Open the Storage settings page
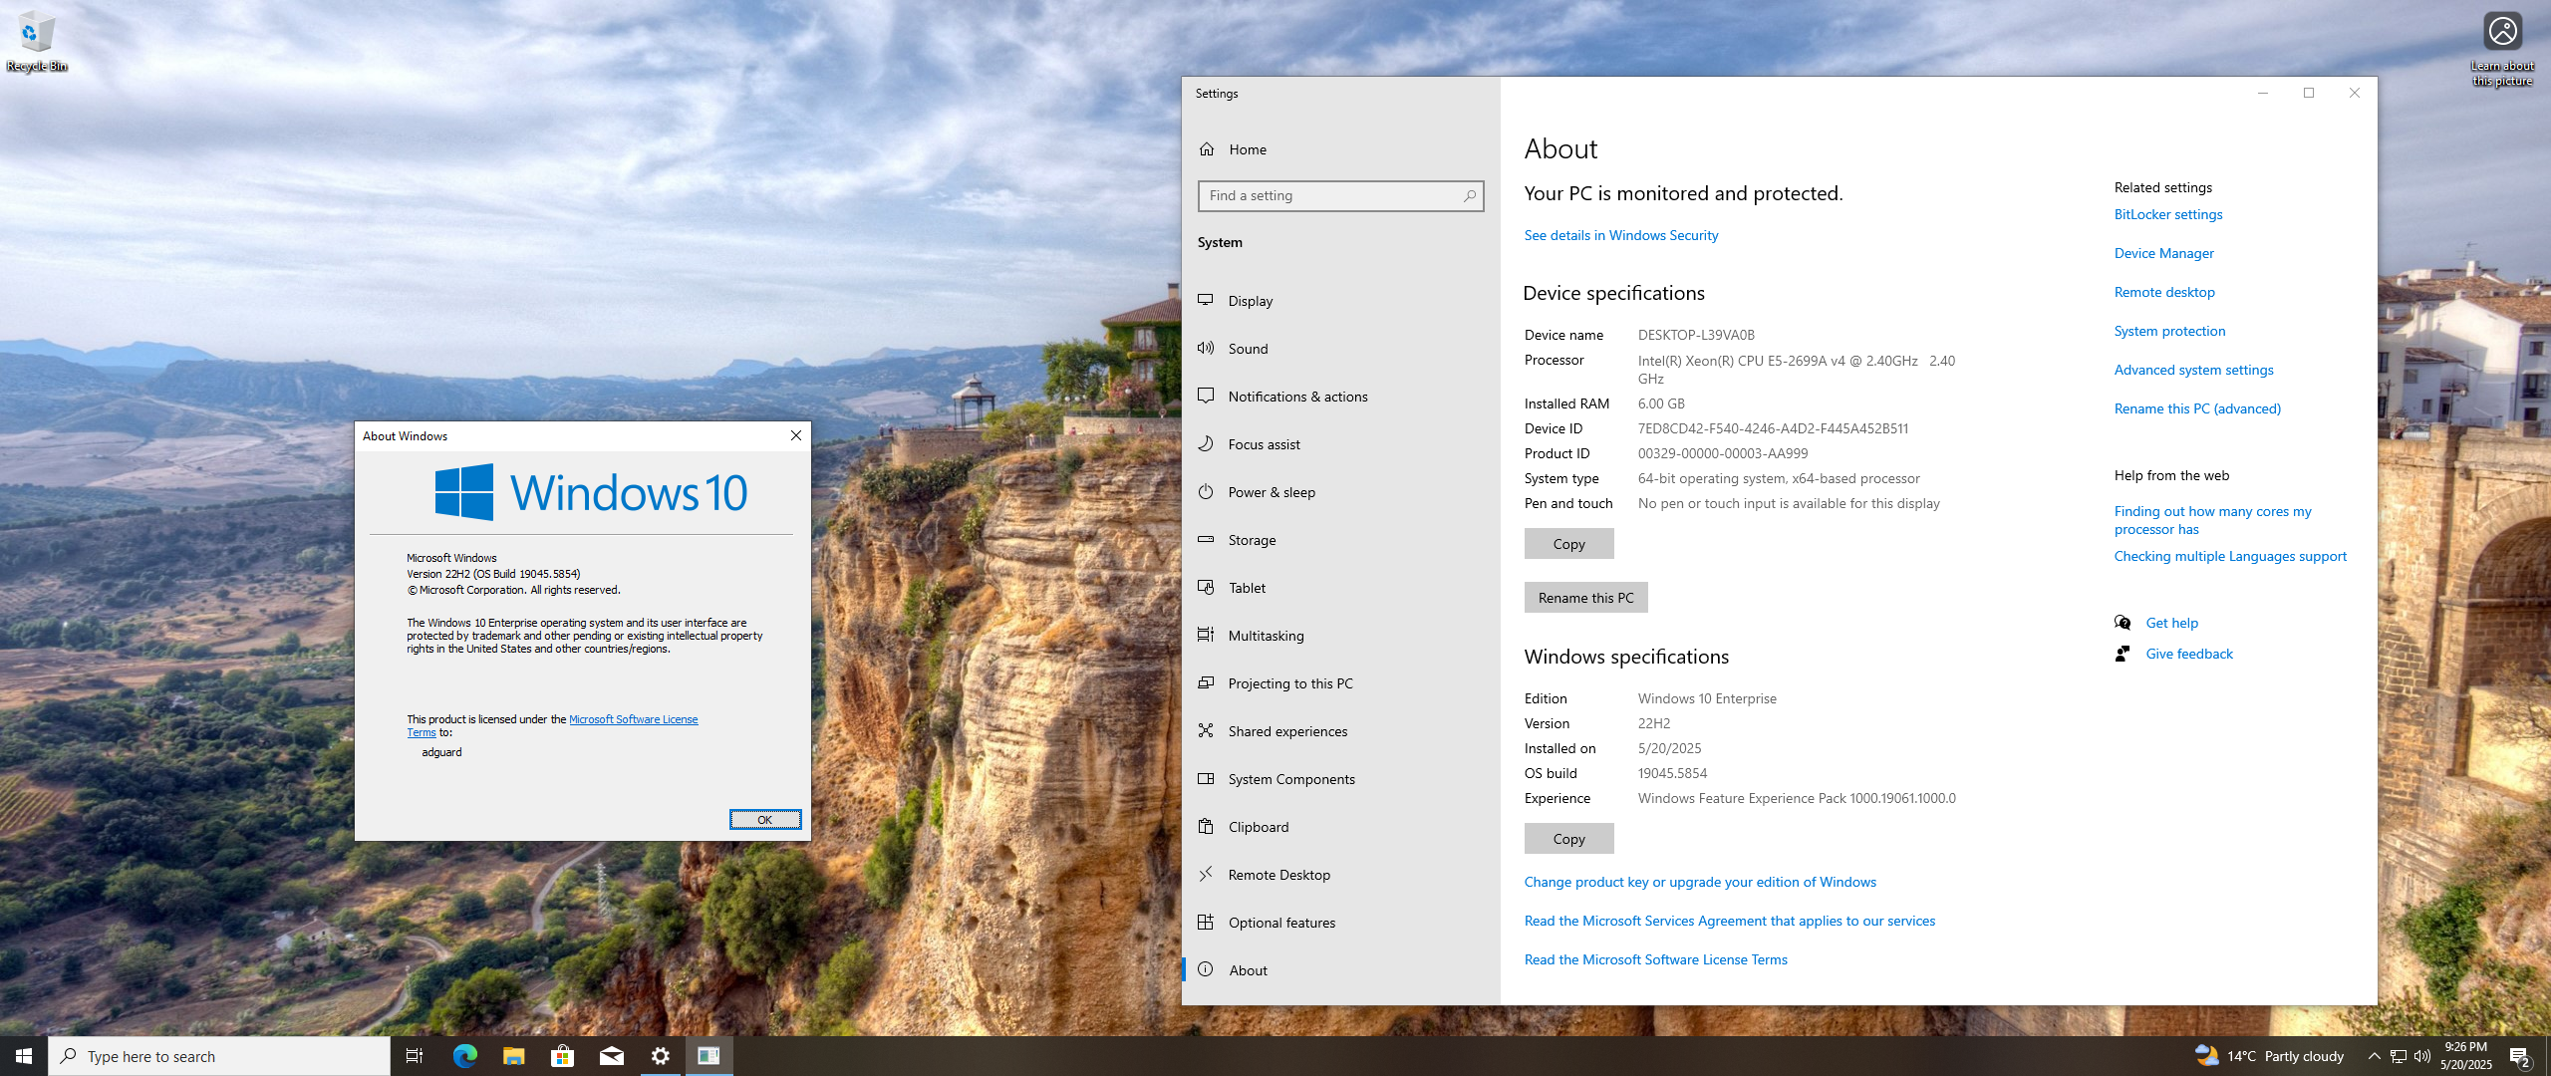This screenshot has height=1076, width=2551. 1252,540
